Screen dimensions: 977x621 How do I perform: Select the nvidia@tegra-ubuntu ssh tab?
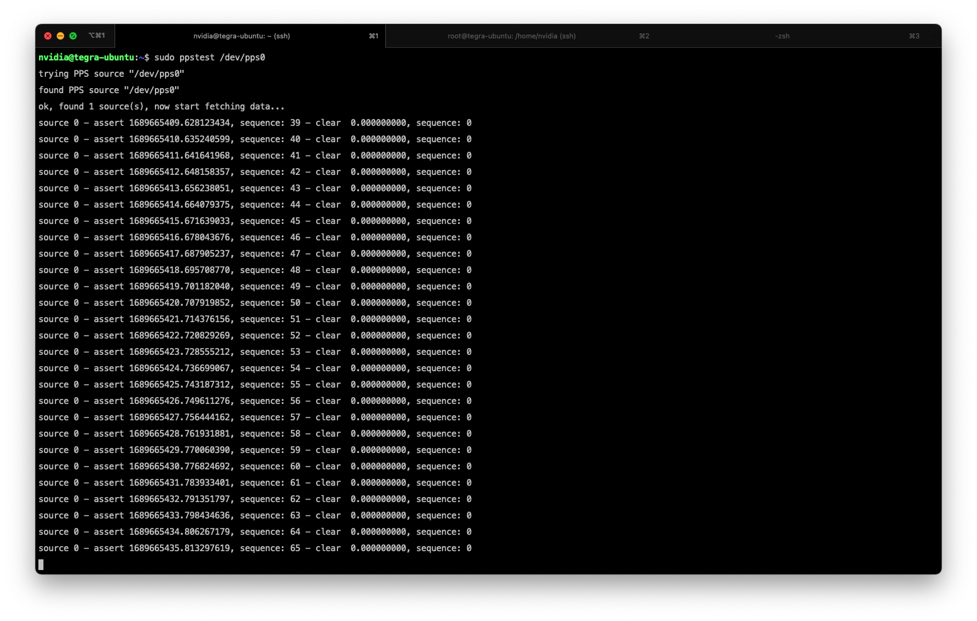pyautogui.click(x=241, y=36)
